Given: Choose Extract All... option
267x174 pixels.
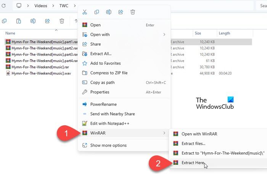Looking at the screenshot, I should pos(124,54).
